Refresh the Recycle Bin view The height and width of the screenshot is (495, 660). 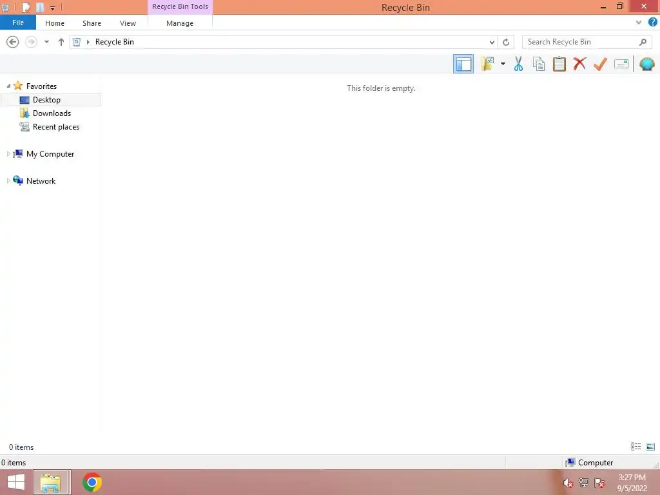(x=506, y=42)
